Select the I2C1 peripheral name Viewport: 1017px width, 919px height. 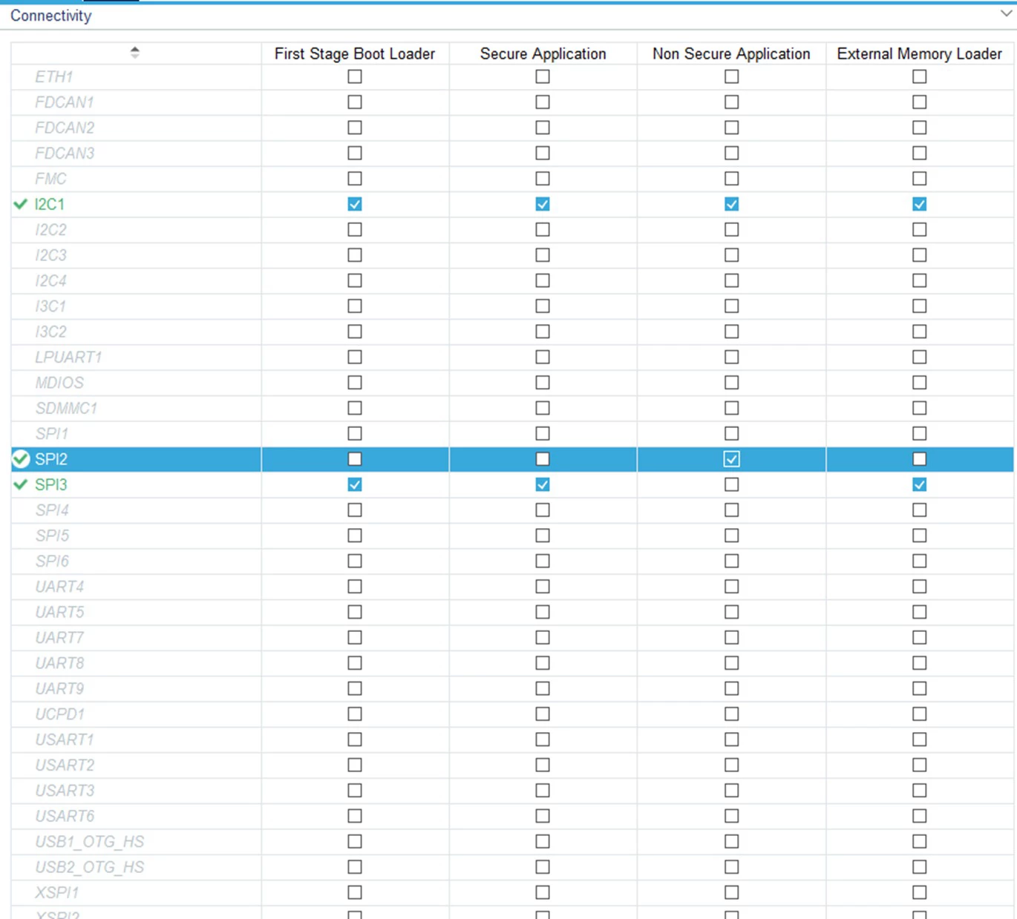point(50,204)
